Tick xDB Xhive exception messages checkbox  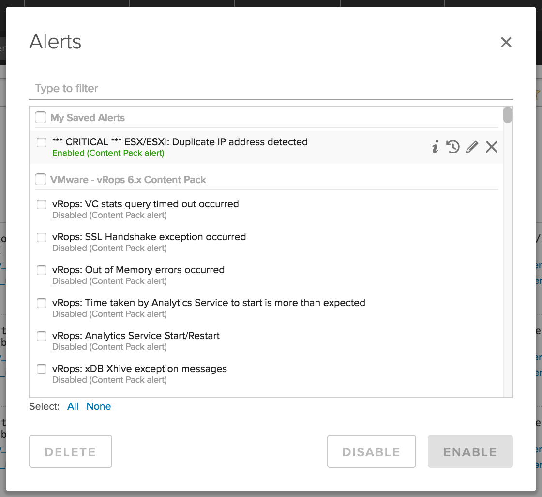42,369
